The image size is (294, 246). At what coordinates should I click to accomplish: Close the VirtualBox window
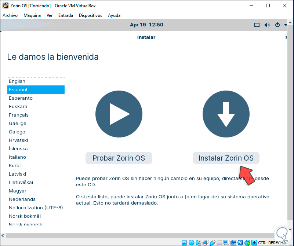pyautogui.click(x=284, y=5)
